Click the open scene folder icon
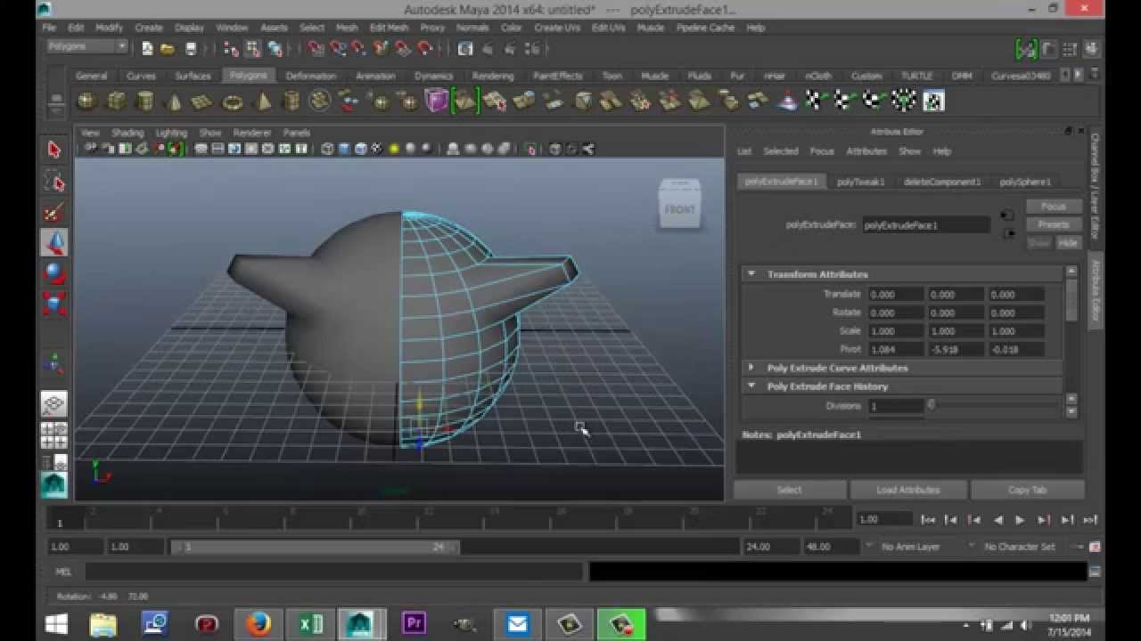The height and width of the screenshot is (641, 1141). click(x=168, y=48)
